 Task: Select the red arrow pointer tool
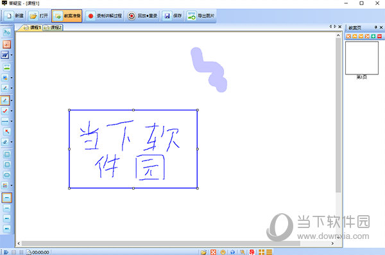(6, 132)
